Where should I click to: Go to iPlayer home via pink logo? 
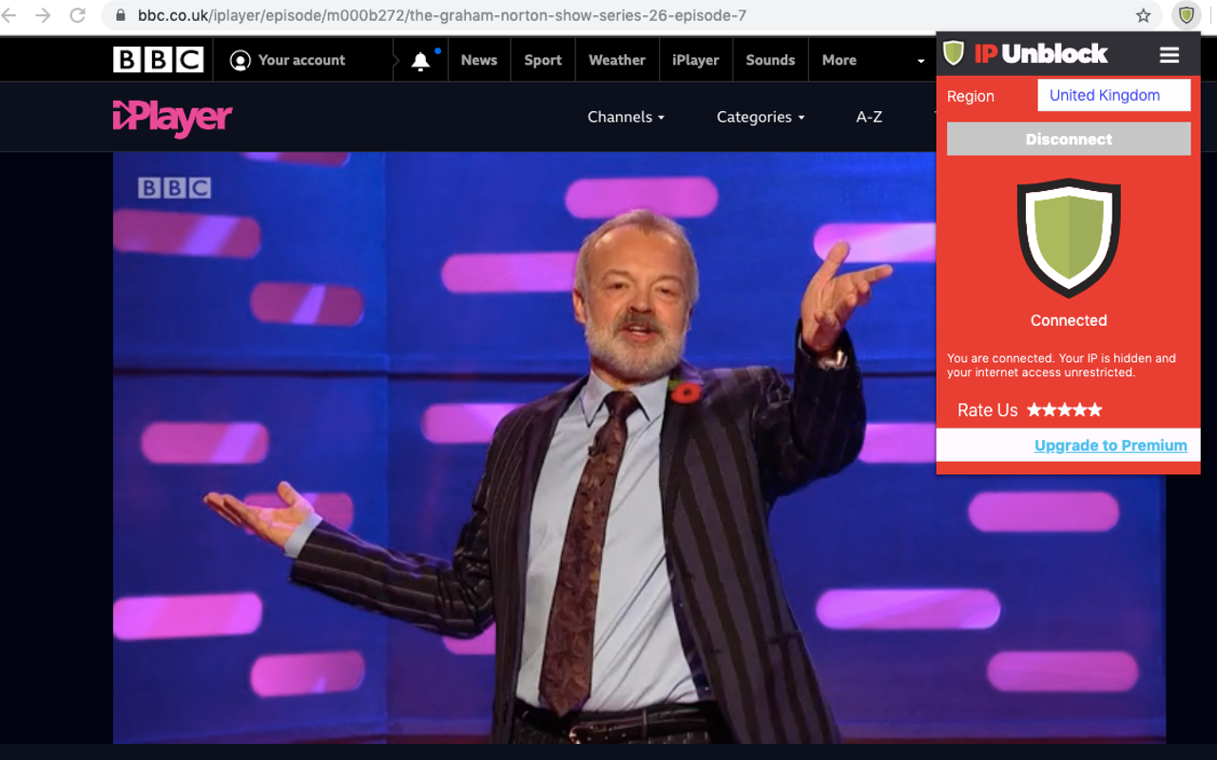[172, 119]
